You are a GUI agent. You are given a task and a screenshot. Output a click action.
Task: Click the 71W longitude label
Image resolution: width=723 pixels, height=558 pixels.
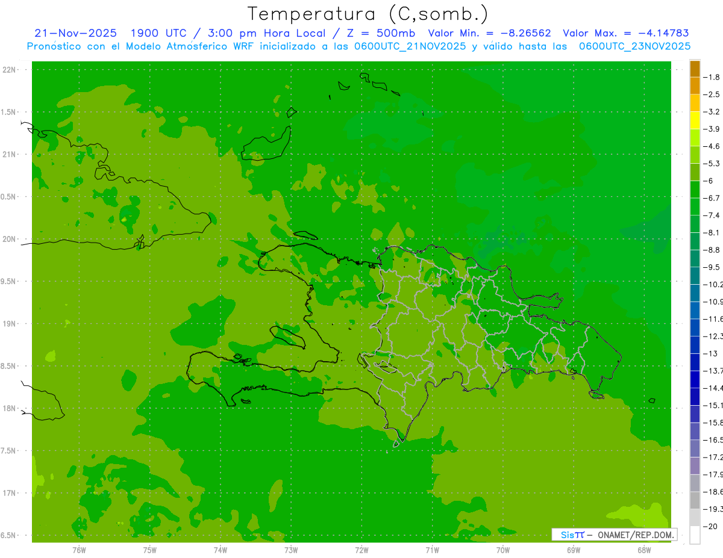(432, 550)
